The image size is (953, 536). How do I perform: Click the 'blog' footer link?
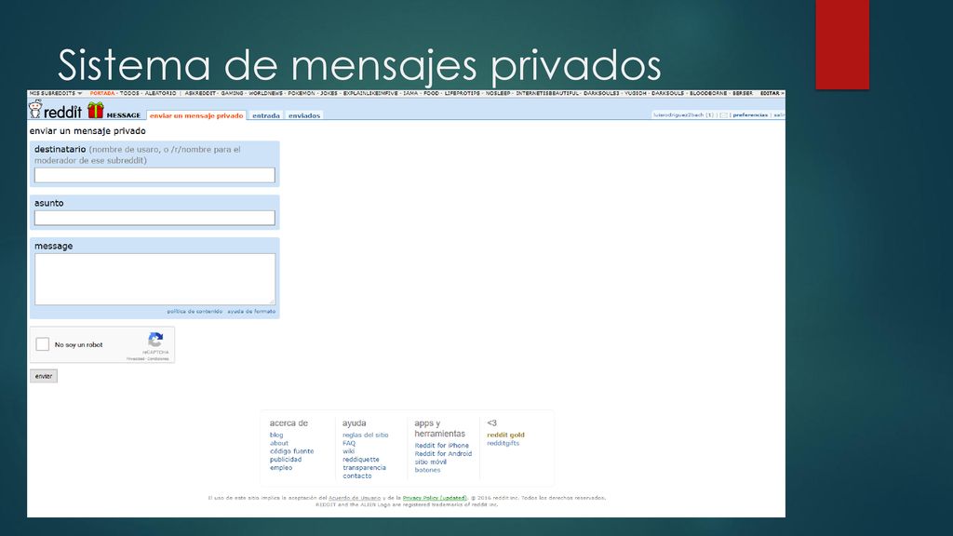[x=276, y=435]
